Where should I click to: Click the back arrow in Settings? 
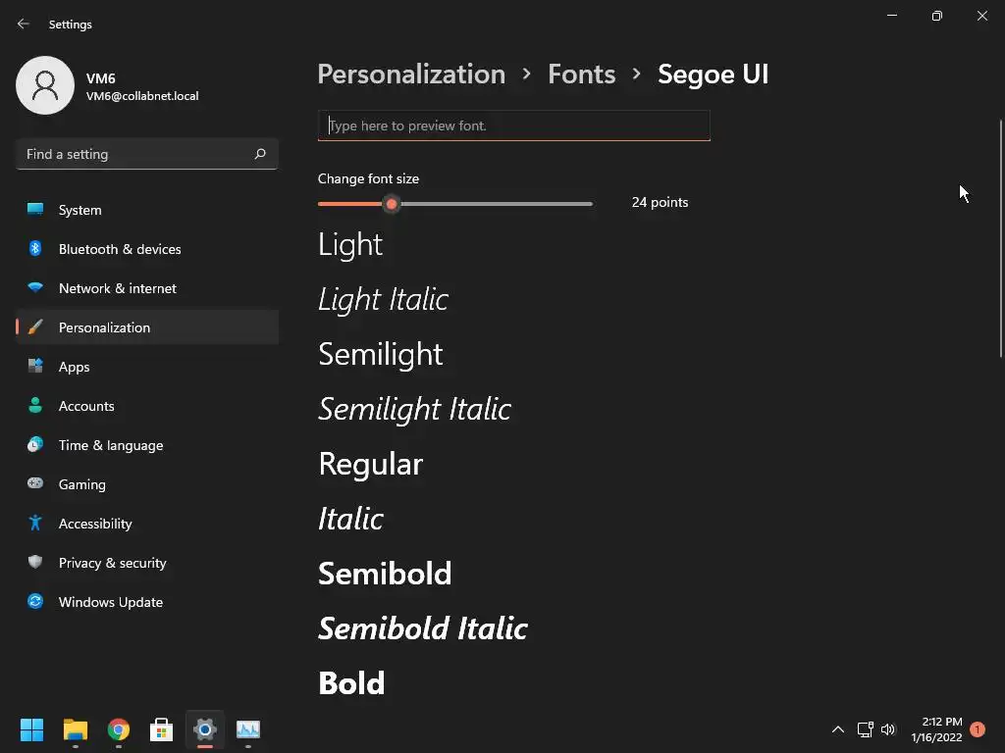24,25
